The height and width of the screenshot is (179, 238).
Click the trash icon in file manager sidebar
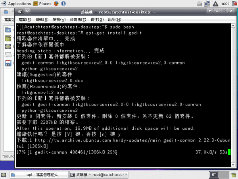pyautogui.click(x=8, y=38)
